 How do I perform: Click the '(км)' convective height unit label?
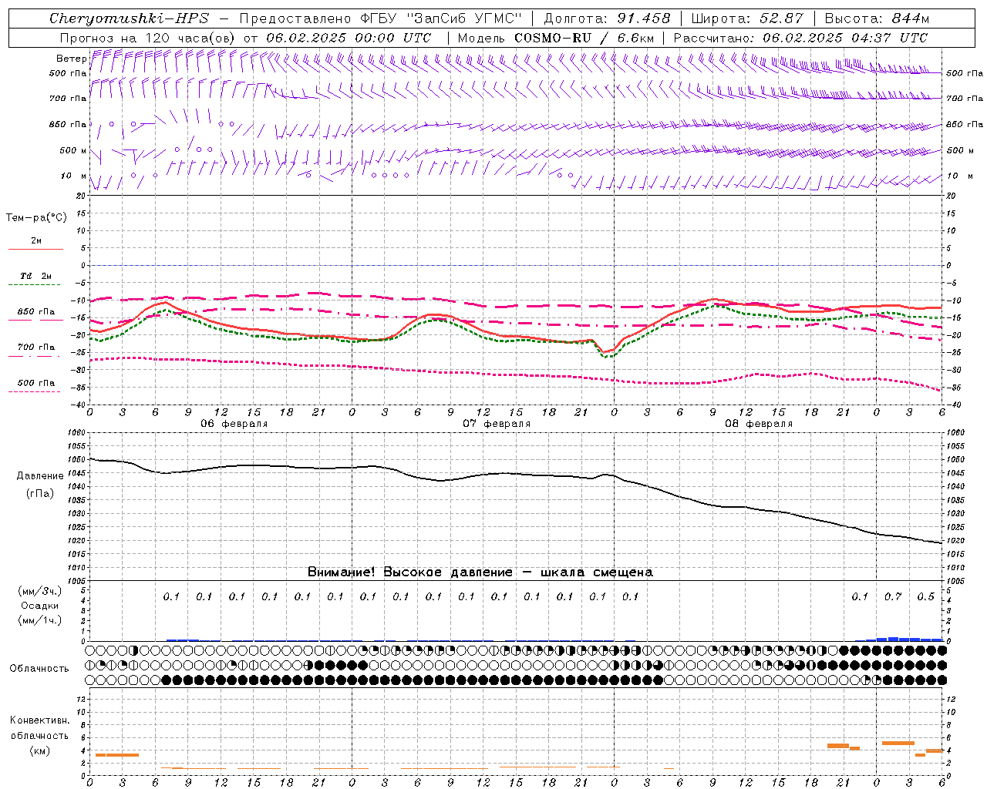coord(39,750)
